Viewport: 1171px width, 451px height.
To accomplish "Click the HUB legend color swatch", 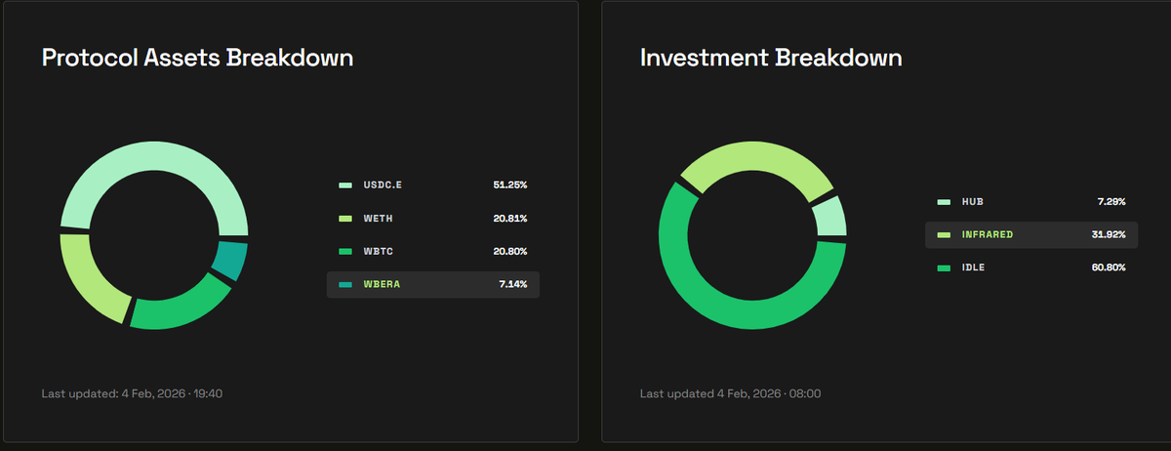I will tap(944, 202).
